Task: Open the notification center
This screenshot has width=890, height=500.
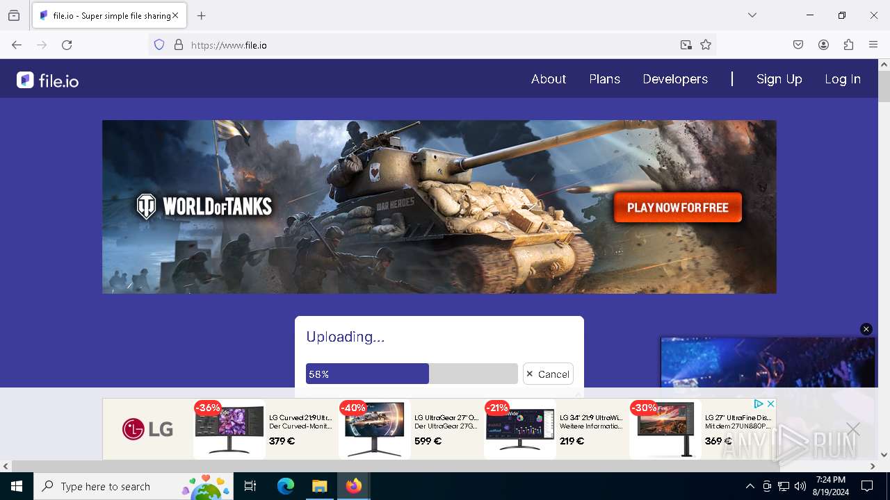Action: 867,486
